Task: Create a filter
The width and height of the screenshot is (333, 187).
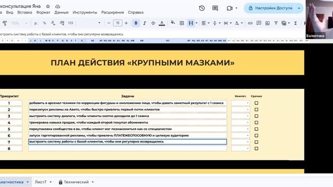Action: pyautogui.click(x=276, y=23)
